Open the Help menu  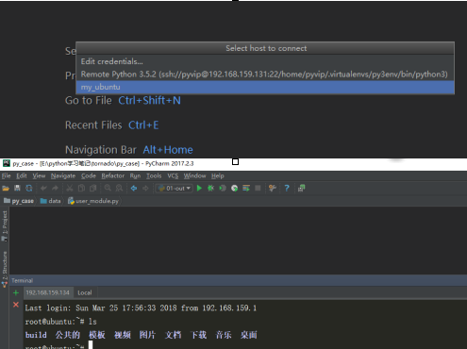click(x=218, y=175)
